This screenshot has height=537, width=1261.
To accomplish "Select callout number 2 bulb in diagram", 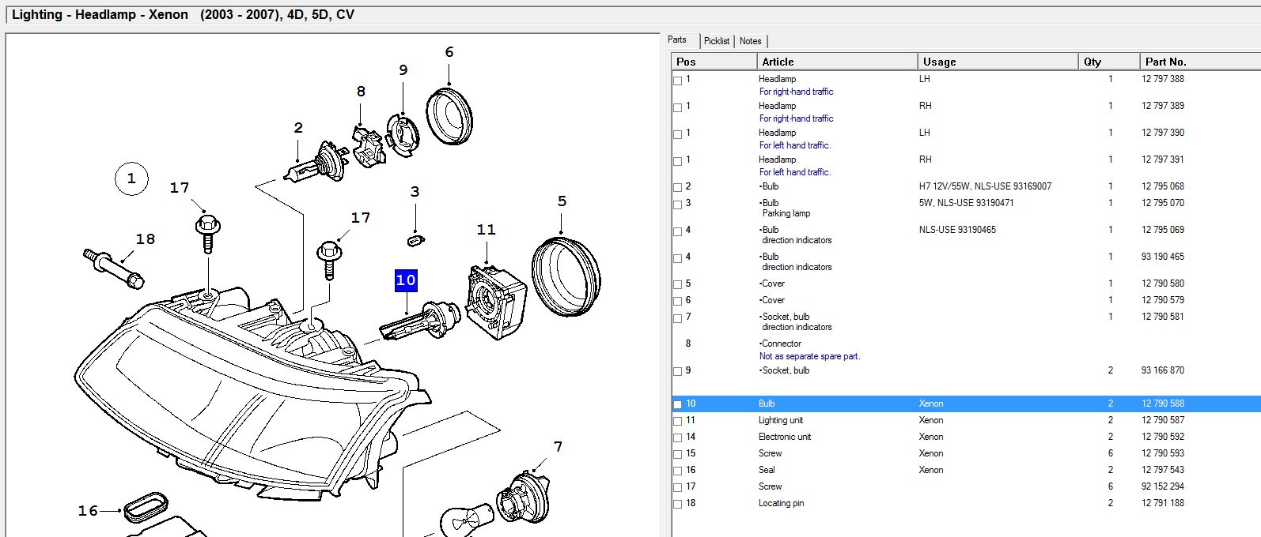I will [298, 128].
